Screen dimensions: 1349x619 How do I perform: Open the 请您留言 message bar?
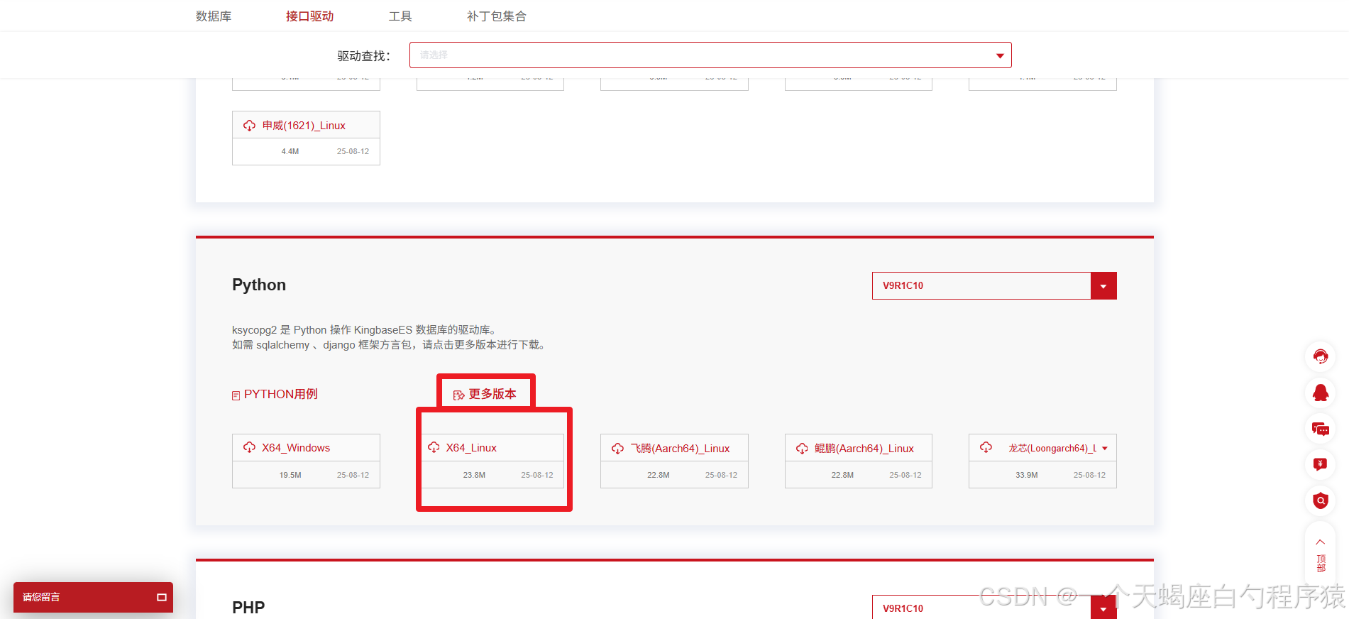tap(93, 597)
